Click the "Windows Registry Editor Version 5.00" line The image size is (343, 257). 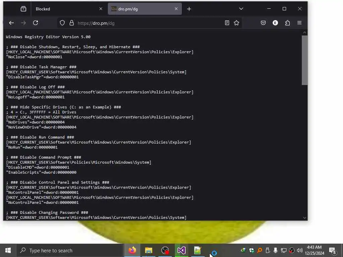pos(48,37)
